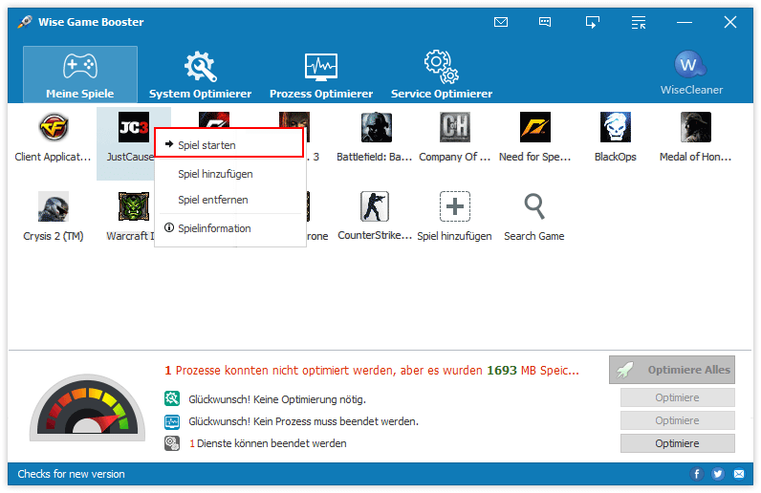761x493 pixels.
Task: Click Optimiere button for services row
Action: pos(677,443)
